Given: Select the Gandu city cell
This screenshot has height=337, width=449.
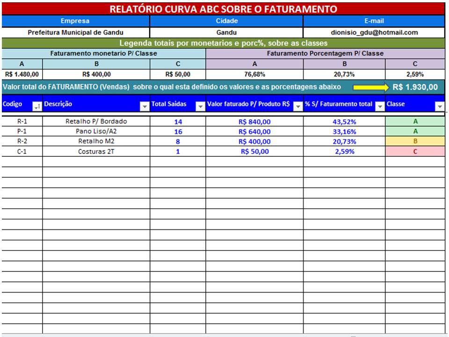Looking at the screenshot, I should pos(226,33).
